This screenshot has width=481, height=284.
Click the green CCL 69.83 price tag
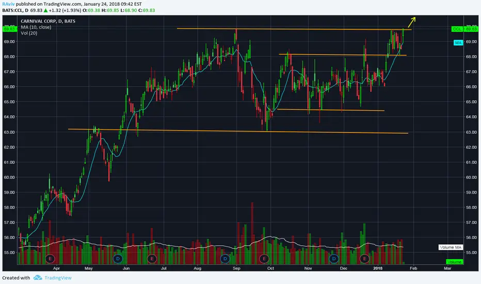(x=464, y=29)
